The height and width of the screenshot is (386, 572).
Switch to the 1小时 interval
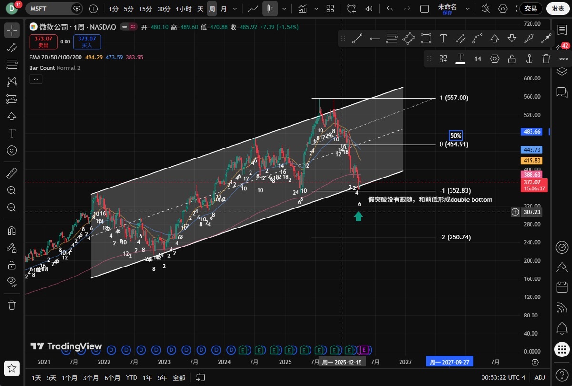[183, 9]
